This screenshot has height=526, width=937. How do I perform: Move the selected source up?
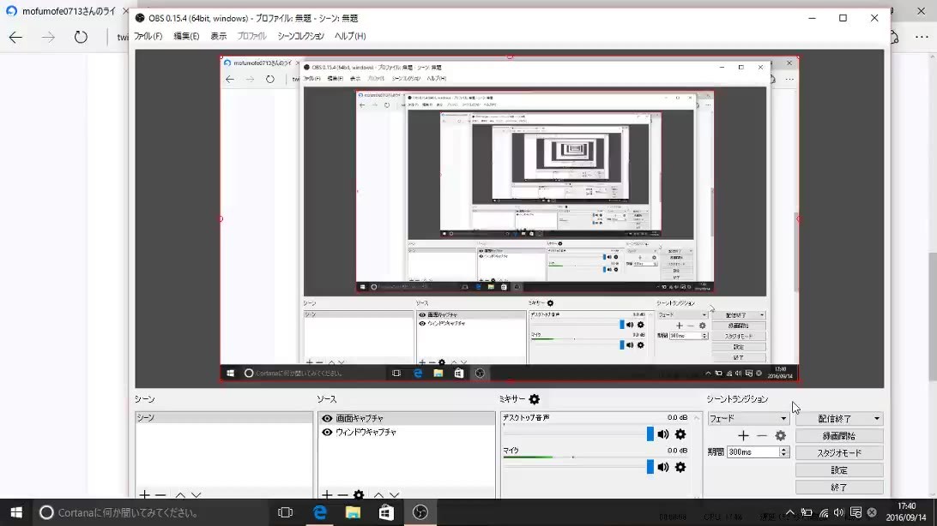click(379, 494)
